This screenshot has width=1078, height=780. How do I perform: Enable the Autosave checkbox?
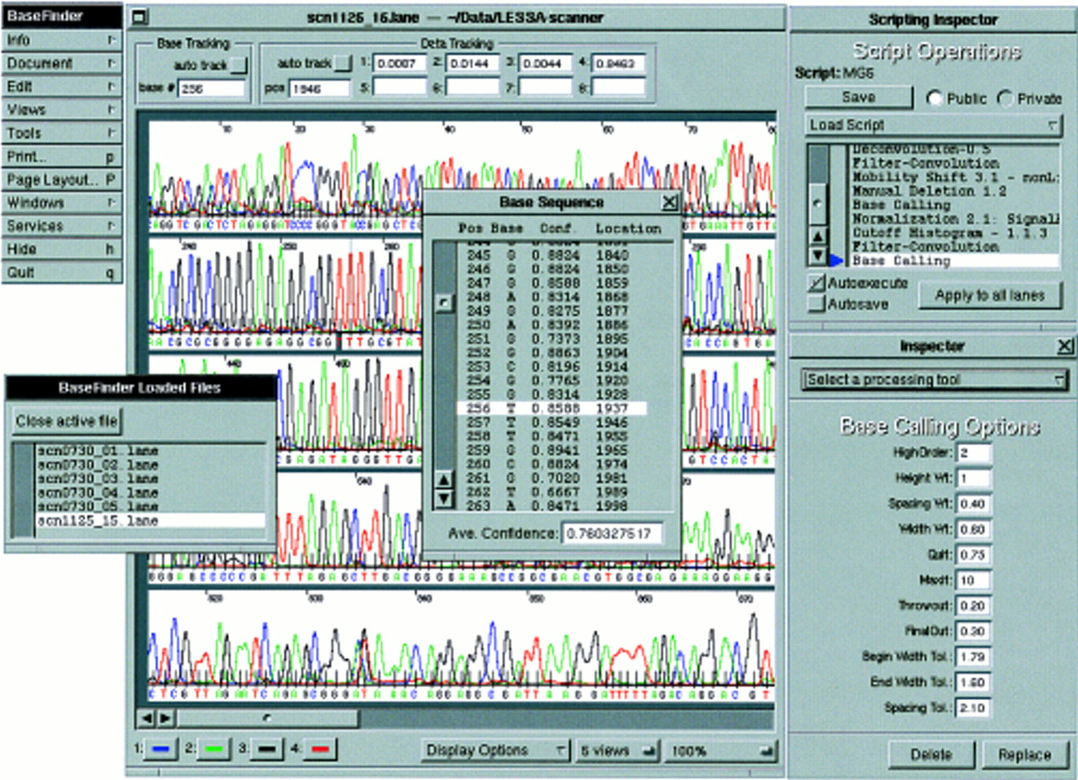[x=815, y=304]
